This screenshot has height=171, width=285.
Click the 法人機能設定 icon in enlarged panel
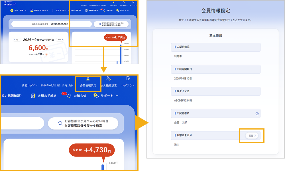click(x=109, y=78)
